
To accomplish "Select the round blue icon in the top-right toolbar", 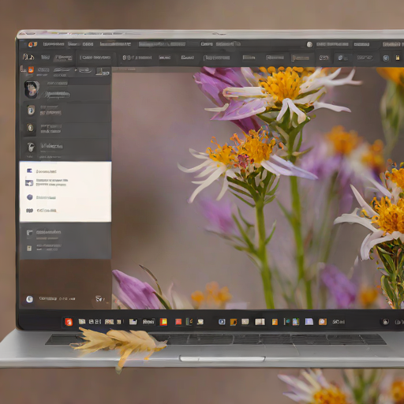I will [x=386, y=58].
